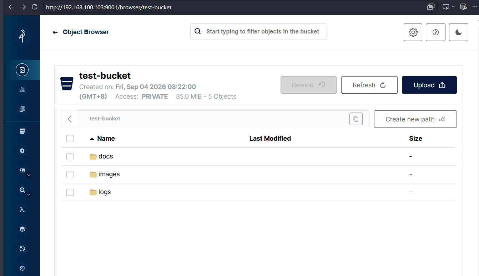Open the help question-mark button
This screenshot has width=479, height=276.
(435, 32)
